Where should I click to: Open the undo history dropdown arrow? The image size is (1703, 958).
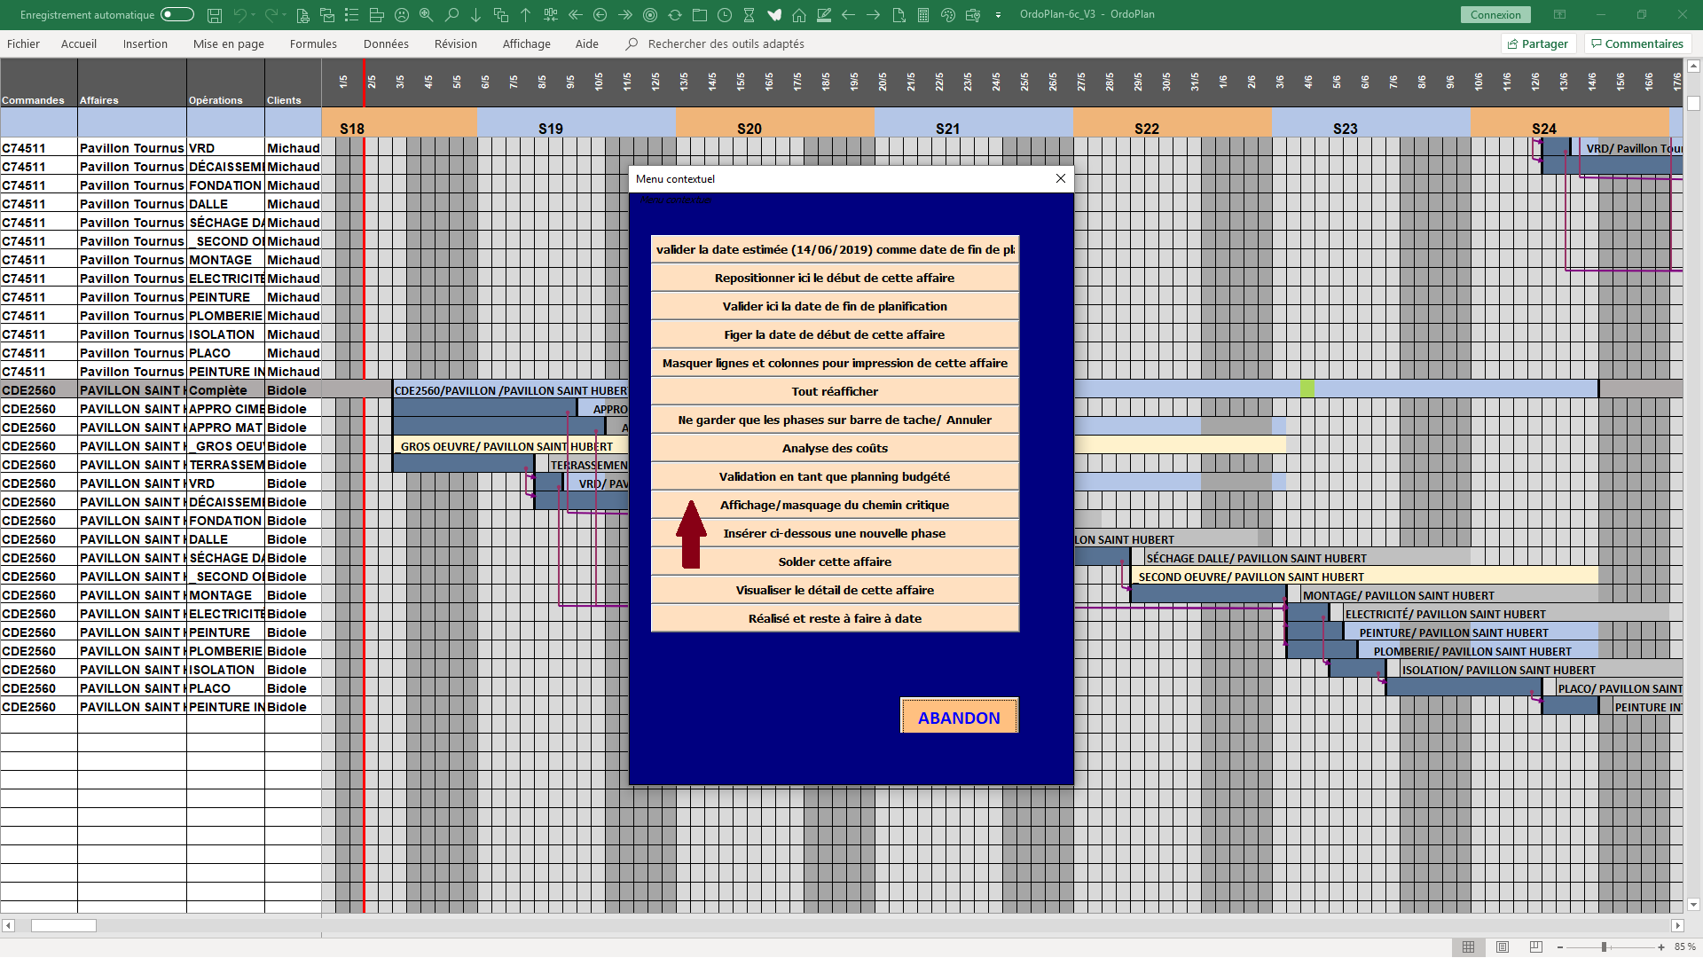click(253, 15)
